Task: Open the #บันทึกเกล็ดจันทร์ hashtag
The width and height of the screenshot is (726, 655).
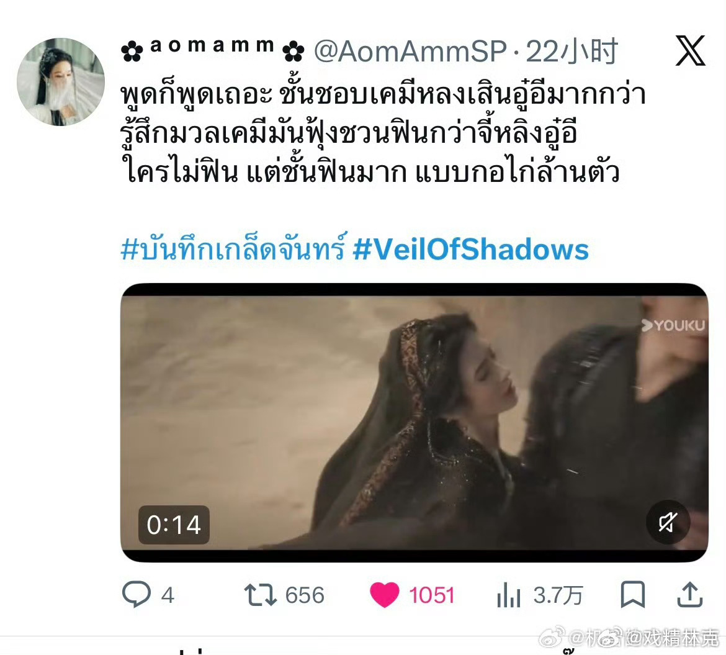Action: (x=233, y=248)
